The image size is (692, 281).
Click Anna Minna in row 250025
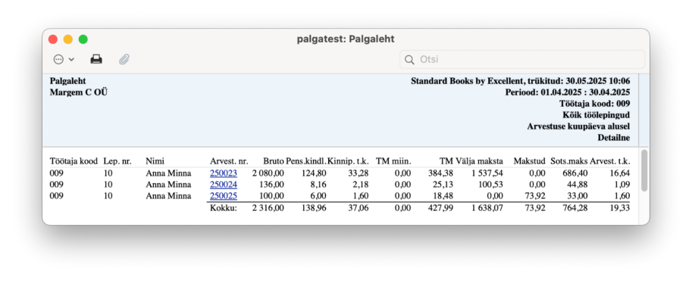pyautogui.click(x=168, y=196)
